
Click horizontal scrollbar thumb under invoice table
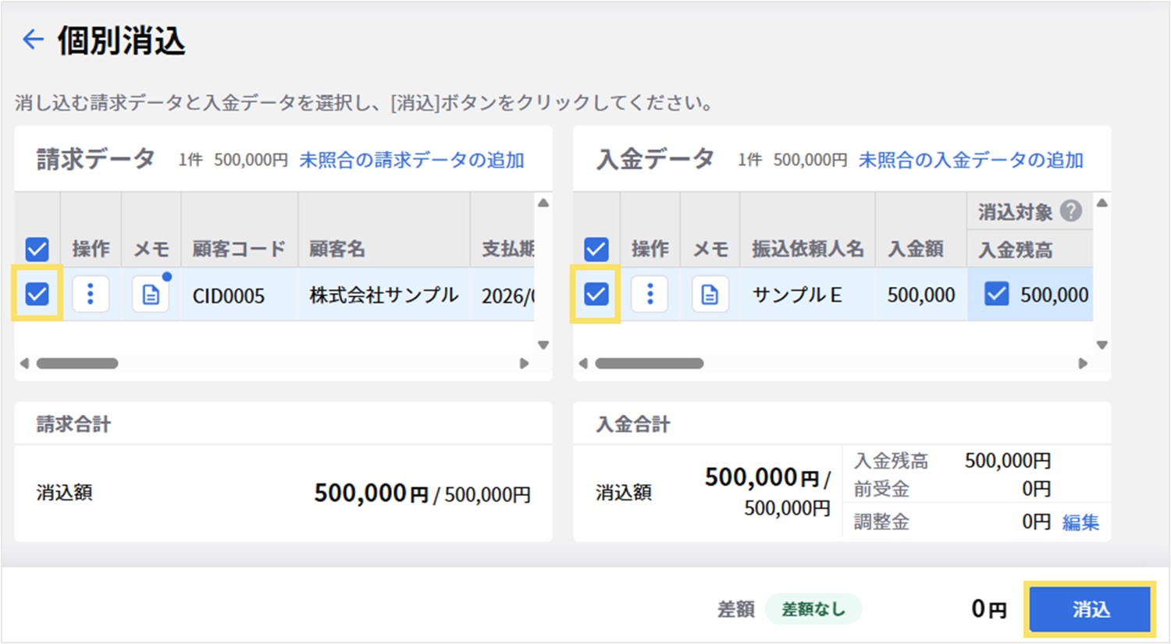point(77,363)
